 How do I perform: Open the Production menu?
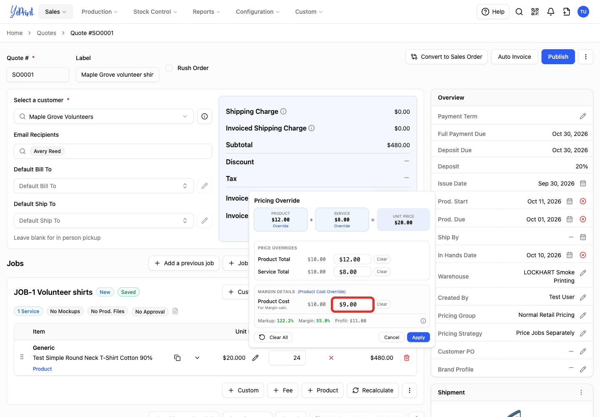tap(100, 12)
